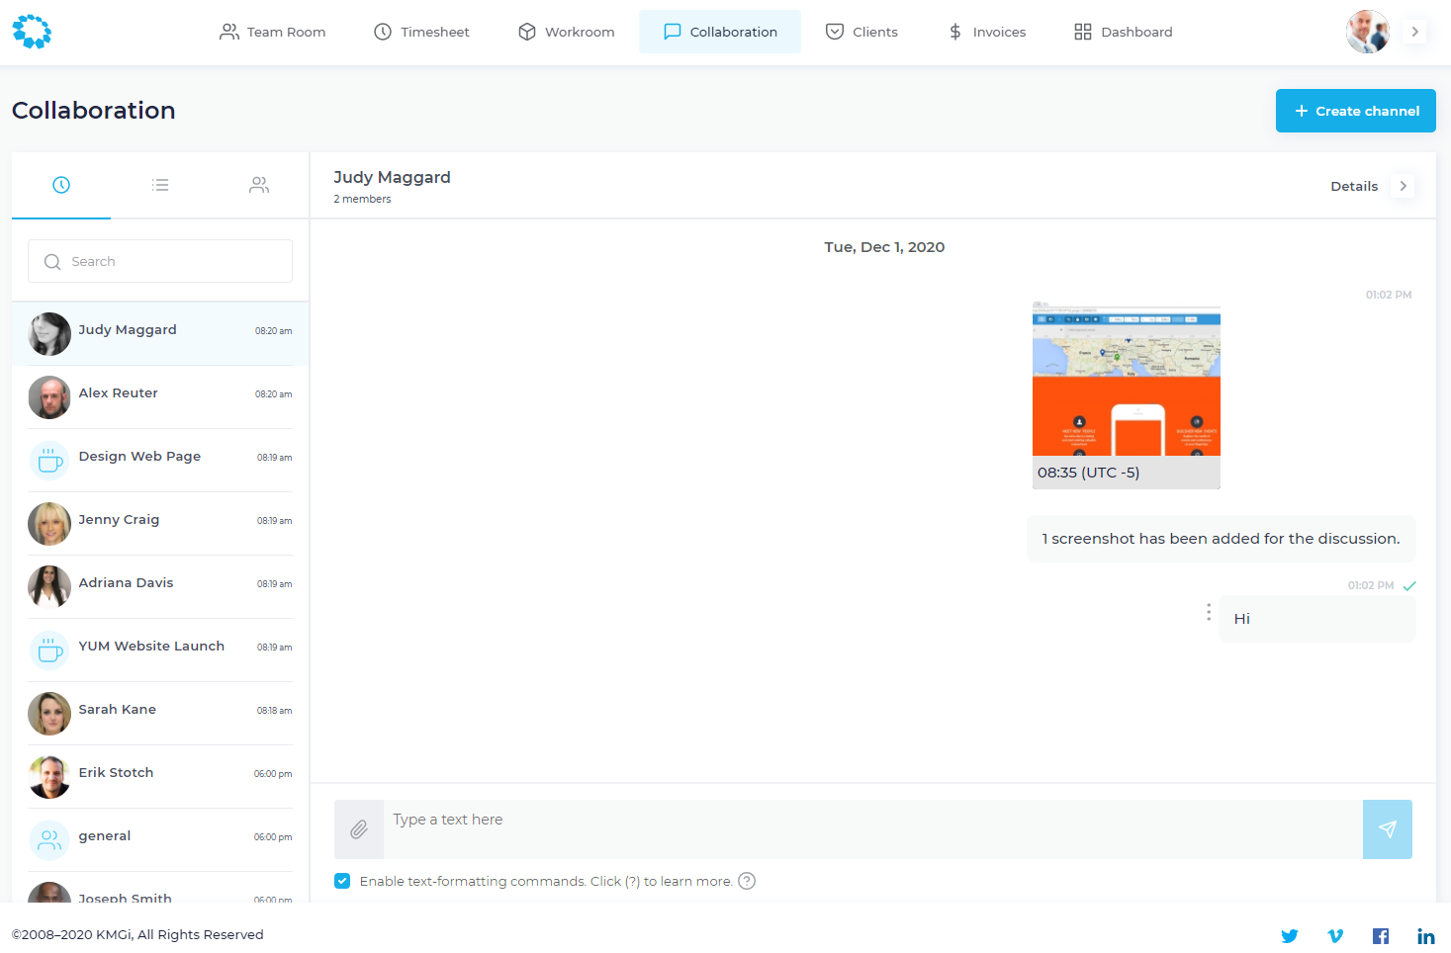Click the Create channel button
The height and width of the screenshot is (953, 1451).
(x=1355, y=111)
